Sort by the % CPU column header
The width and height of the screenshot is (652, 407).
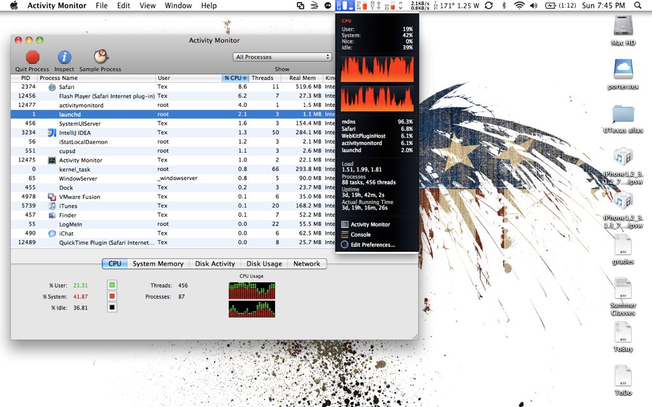click(x=236, y=78)
